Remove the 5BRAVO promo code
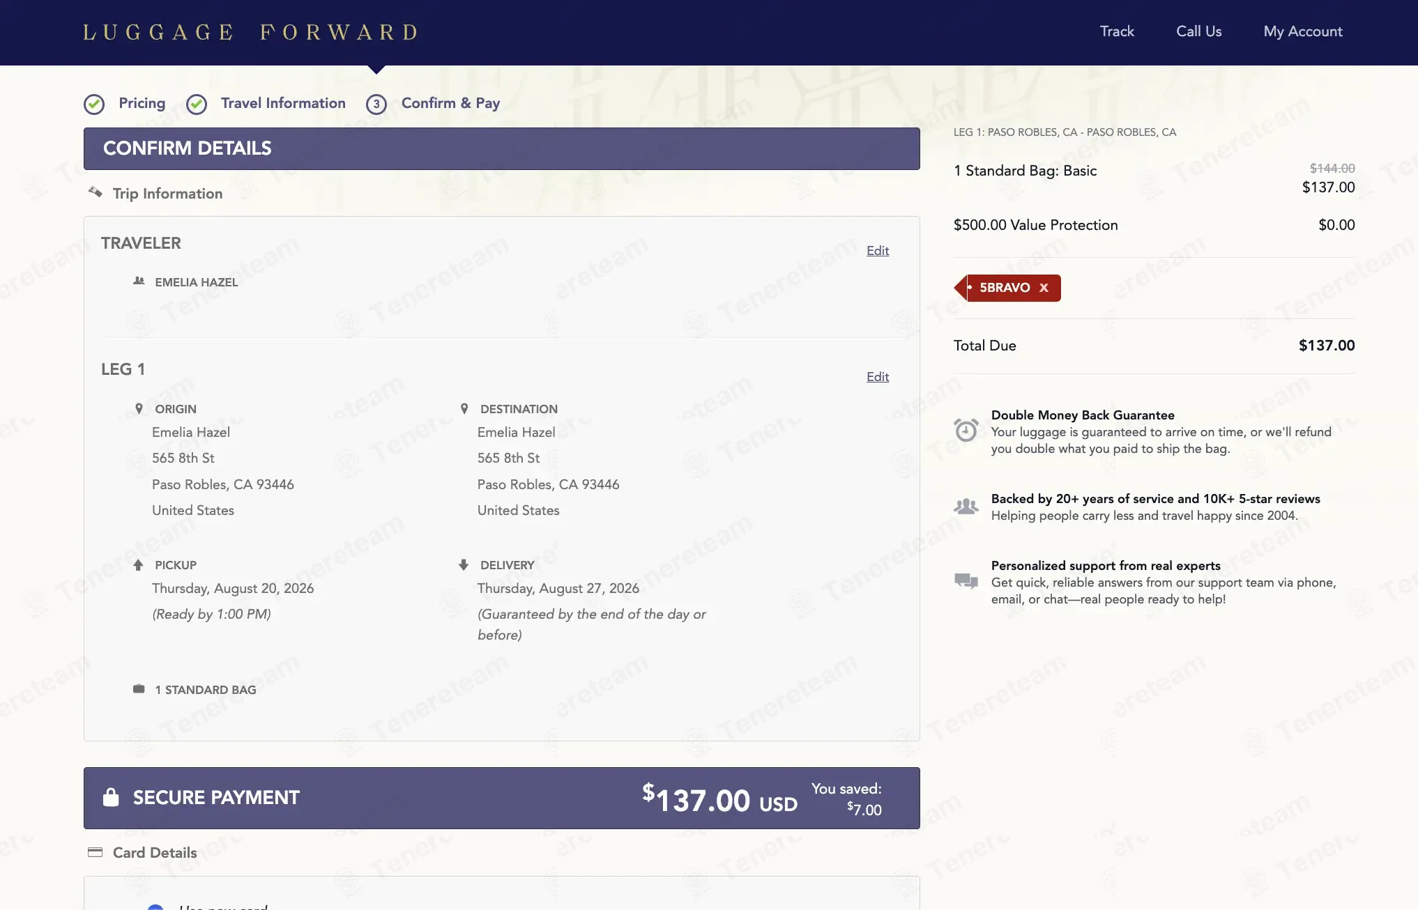The width and height of the screenshot is (1418, 910). [x=1044, y=288]
